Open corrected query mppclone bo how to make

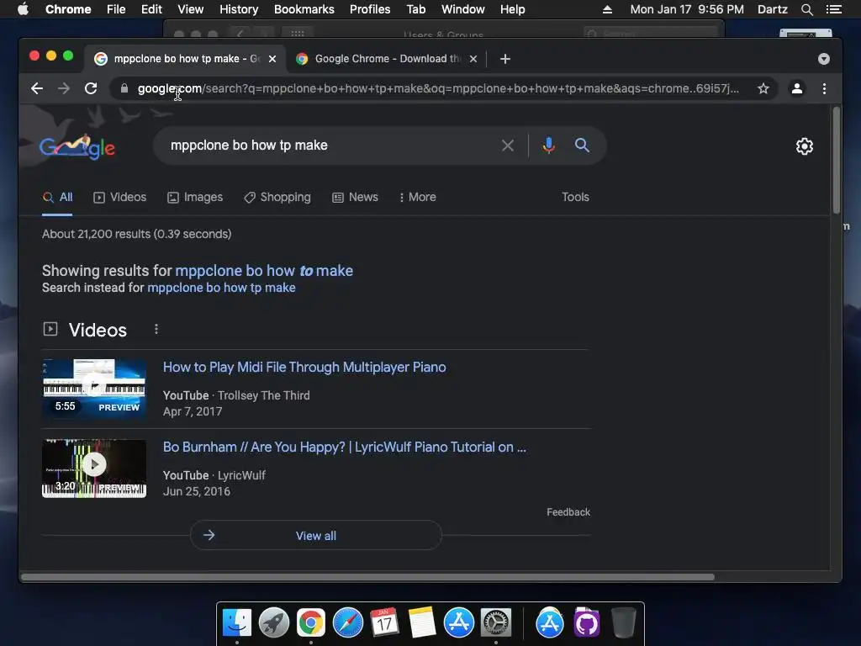click(264, 271)
